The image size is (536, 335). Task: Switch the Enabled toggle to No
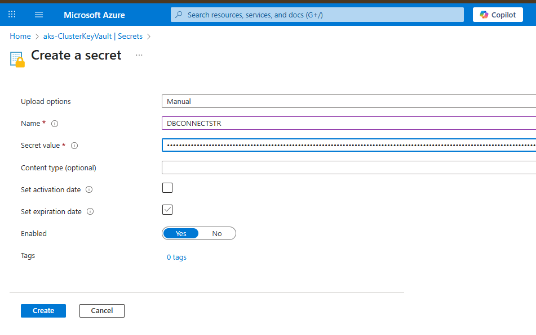[x=217, y=233]
